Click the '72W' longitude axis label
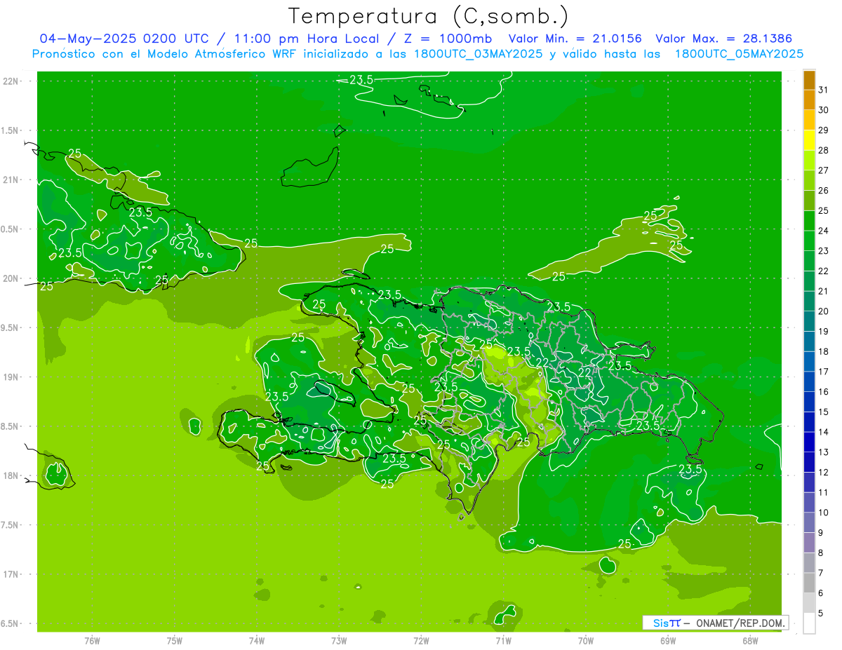The height and width of the screenshot is (650, 842). (421, 641)
